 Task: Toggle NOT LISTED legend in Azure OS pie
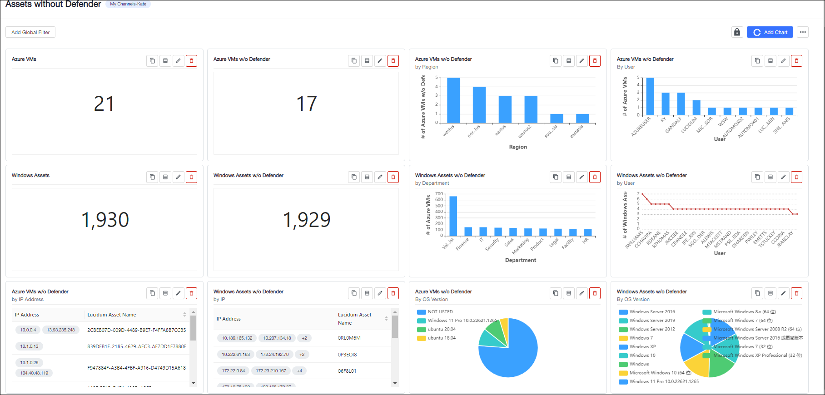point(435,312)
